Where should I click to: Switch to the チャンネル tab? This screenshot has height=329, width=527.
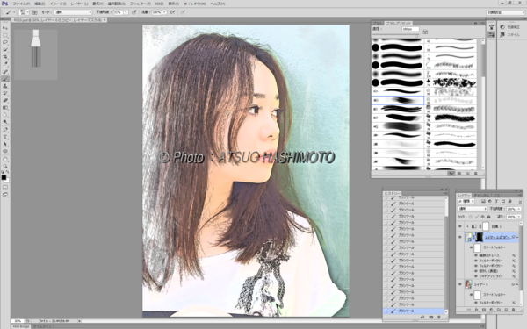(x=481, y=195)
